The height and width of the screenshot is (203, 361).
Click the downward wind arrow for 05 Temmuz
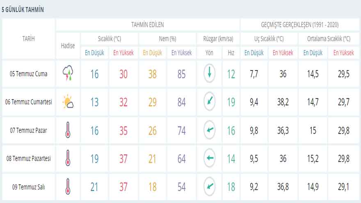click(x=209, y=73)
